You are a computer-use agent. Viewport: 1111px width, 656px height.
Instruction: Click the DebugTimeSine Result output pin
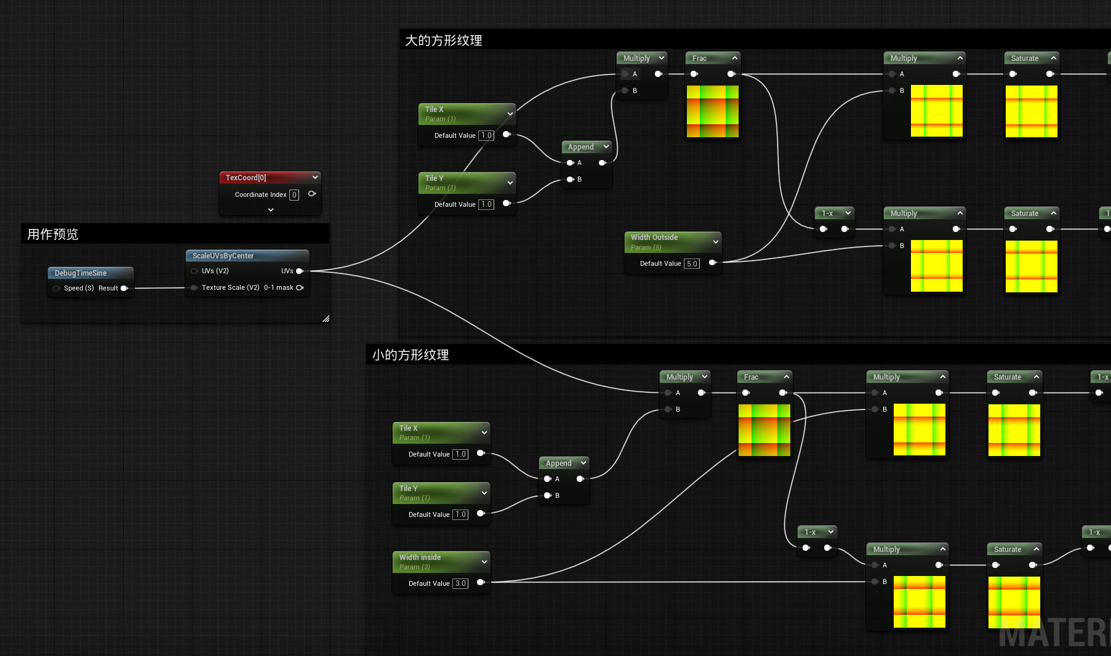pos(124,288)
